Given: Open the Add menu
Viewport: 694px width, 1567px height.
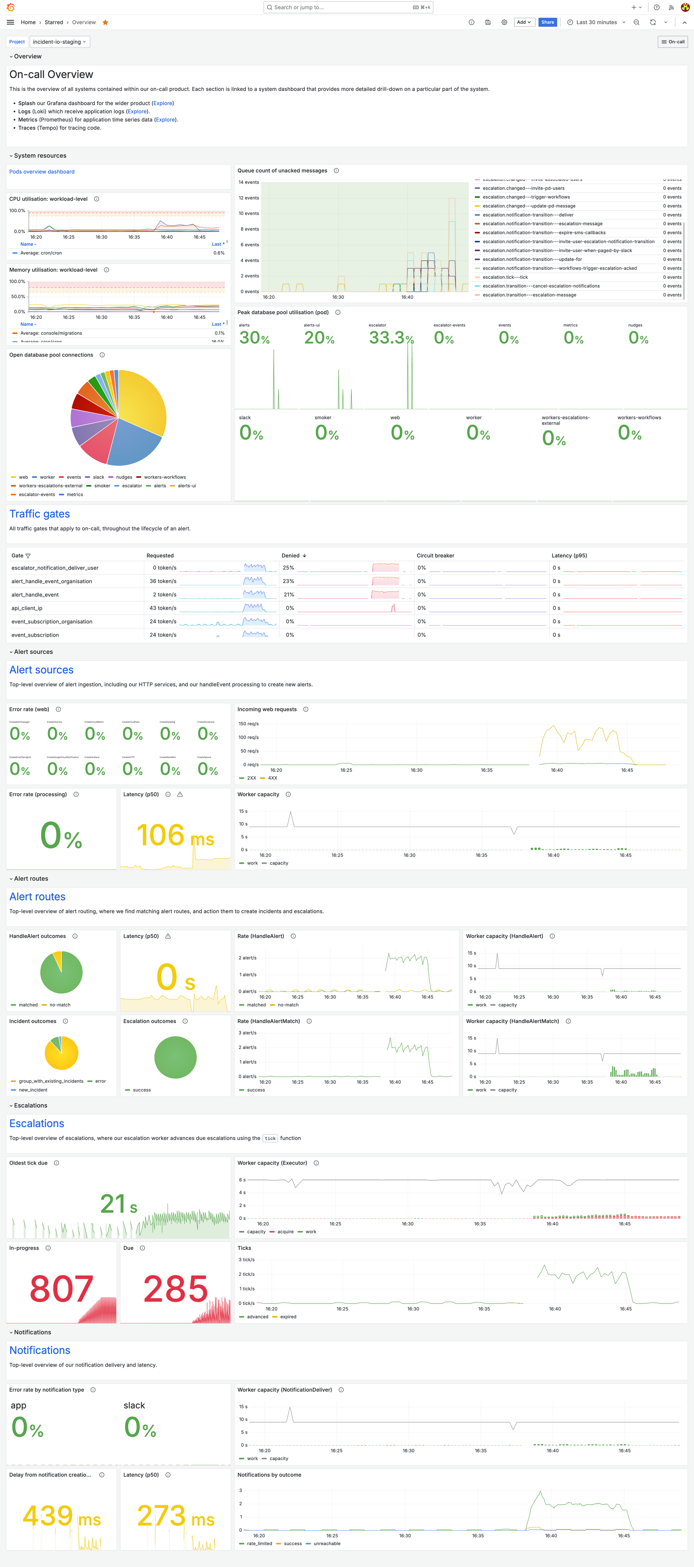Looking at the screenshot, I should pyautogui.click(x=524, y=23).
